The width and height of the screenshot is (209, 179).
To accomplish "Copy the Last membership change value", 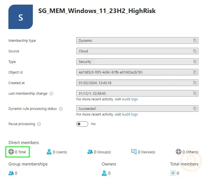I will (195, 93).
